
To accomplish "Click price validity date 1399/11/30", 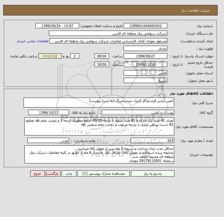I will click(x=145, y=64).
